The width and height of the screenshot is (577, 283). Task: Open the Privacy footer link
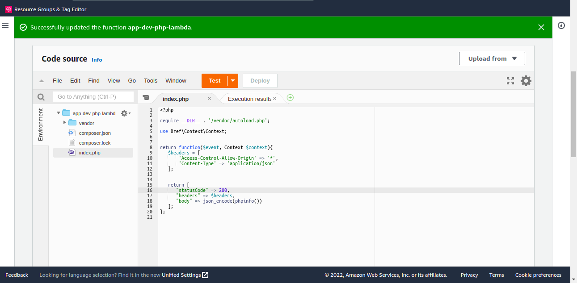pyautogui.click(x=469, y=275)
